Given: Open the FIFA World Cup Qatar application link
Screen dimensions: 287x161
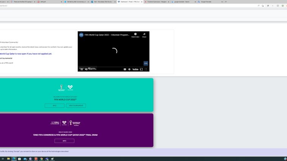Looking at the screenshot, I should pos(26,54).
